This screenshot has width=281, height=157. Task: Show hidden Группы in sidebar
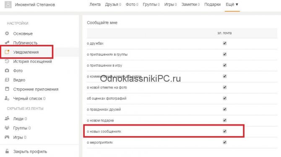tap(22, 128)
